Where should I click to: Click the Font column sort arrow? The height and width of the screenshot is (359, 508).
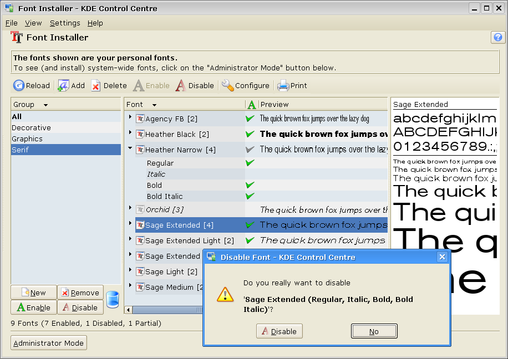click(x=155, y=105)
